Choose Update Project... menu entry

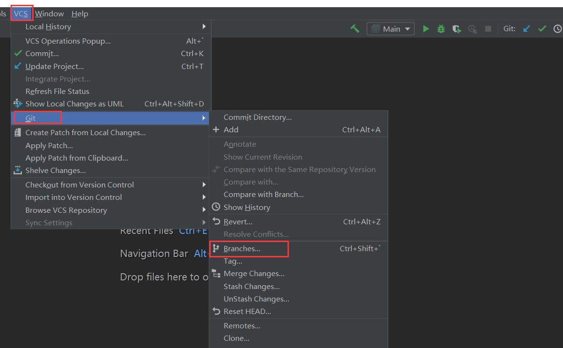pos(110,66)
